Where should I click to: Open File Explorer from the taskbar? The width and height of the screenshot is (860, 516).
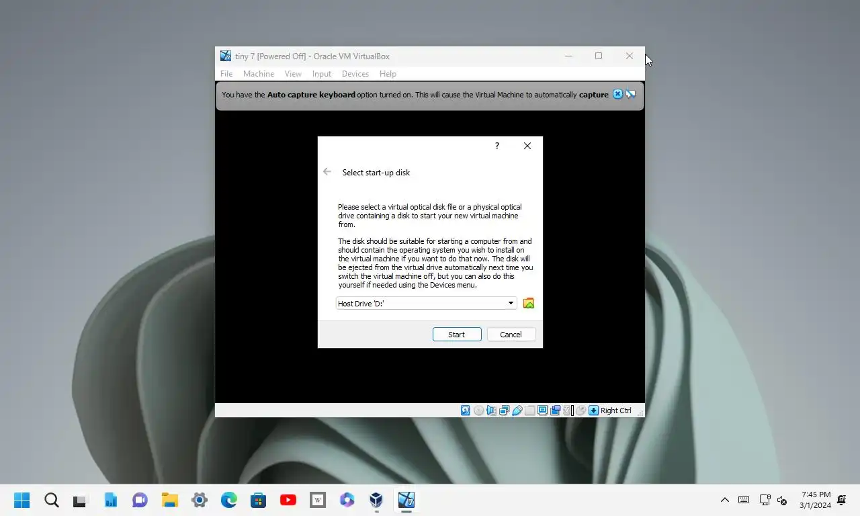[170, 500]
